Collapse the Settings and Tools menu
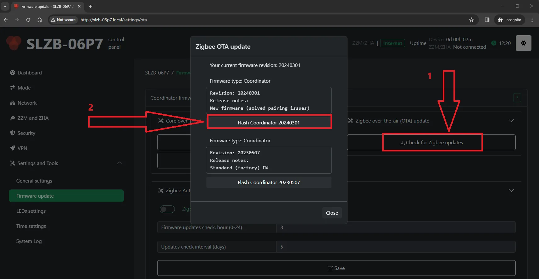The width and height of the screenshot is (539, 279). point(119,163)
